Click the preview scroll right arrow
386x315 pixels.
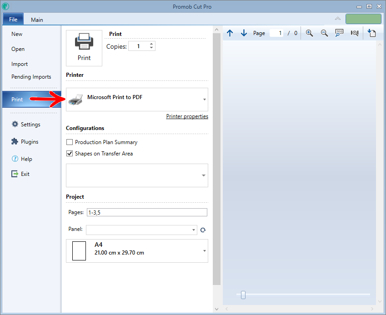pyautogui.click(x=372, y=309)
